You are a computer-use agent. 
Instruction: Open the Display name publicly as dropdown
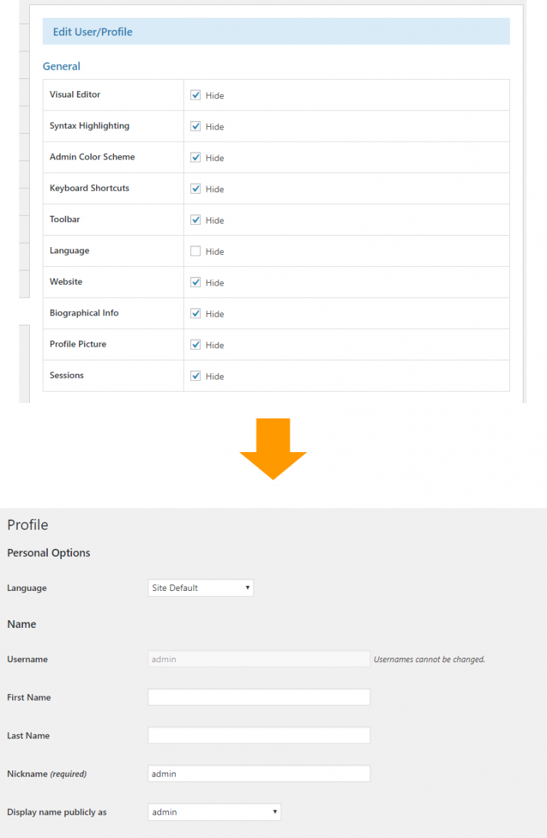(214, 812)
